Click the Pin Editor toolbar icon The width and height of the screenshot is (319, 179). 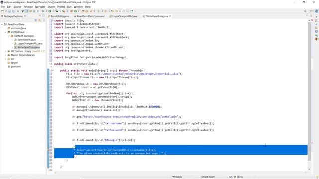click(131, 11)
